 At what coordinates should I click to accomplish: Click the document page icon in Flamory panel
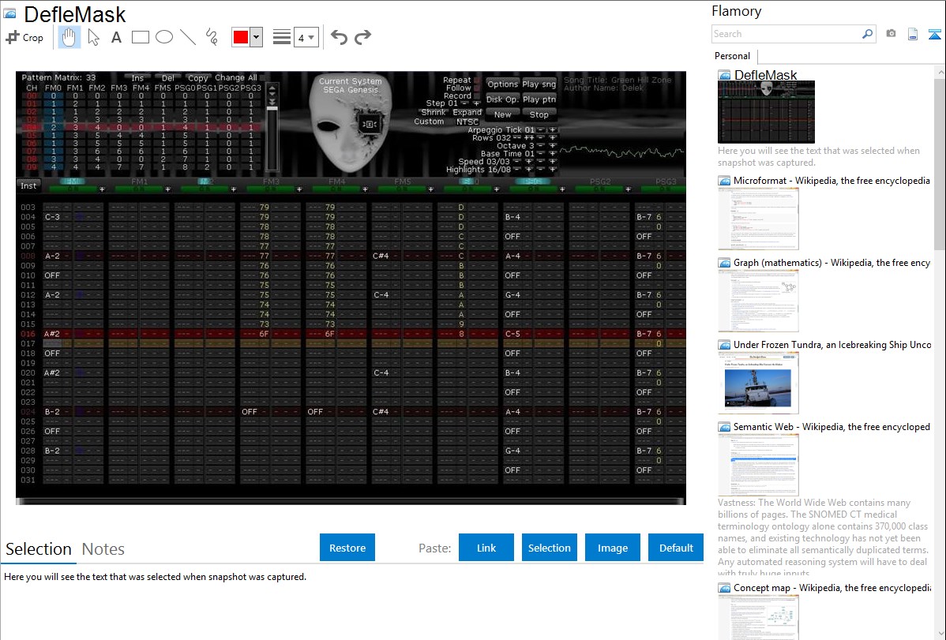coord(913,34)
